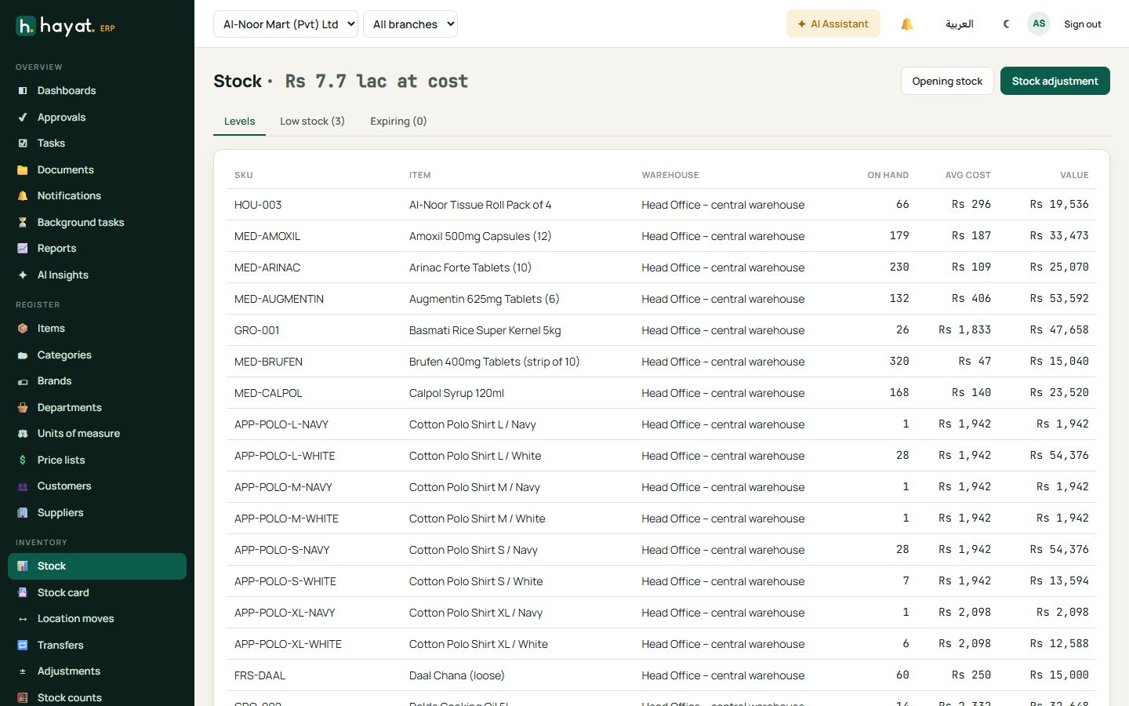Open Units of measure in the sidebar
Screen dimensions: 1129x706
(97, 434)
